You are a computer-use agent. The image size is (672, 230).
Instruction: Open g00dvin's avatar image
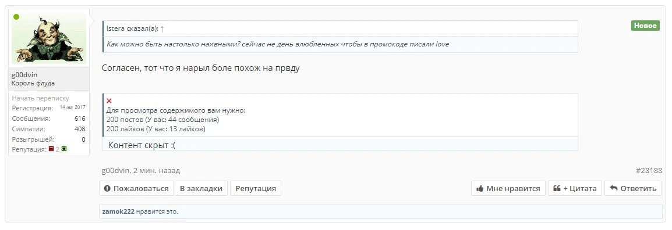(49, 38)
